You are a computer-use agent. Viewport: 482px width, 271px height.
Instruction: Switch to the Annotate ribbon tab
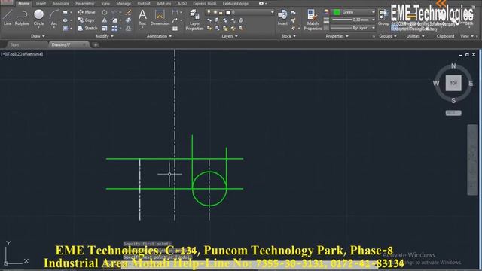(60, 3)
